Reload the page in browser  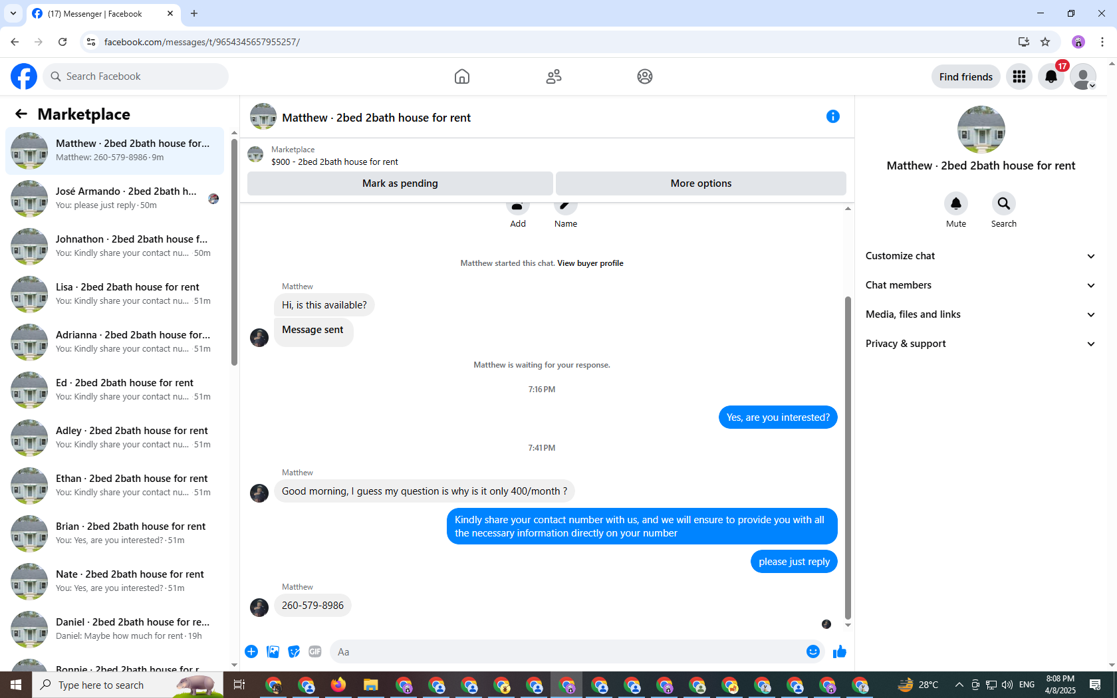62,42
